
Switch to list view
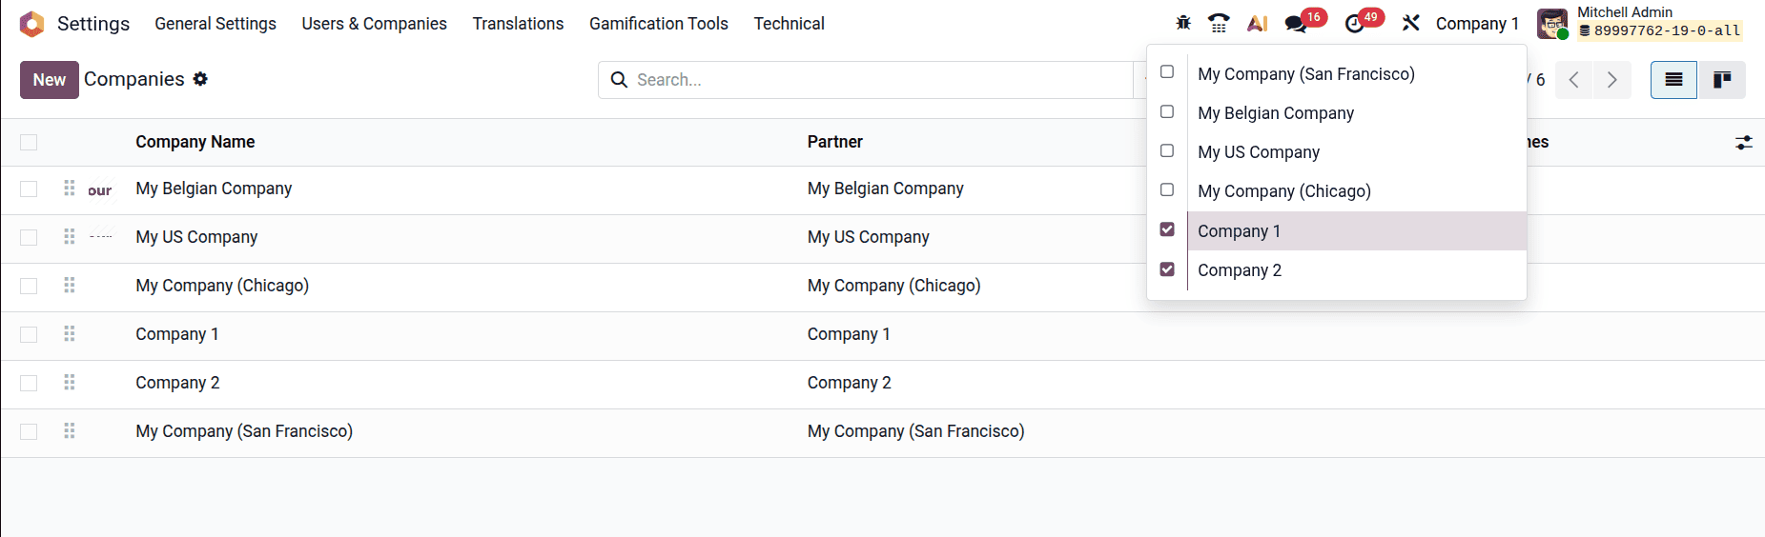(1673, 80)
